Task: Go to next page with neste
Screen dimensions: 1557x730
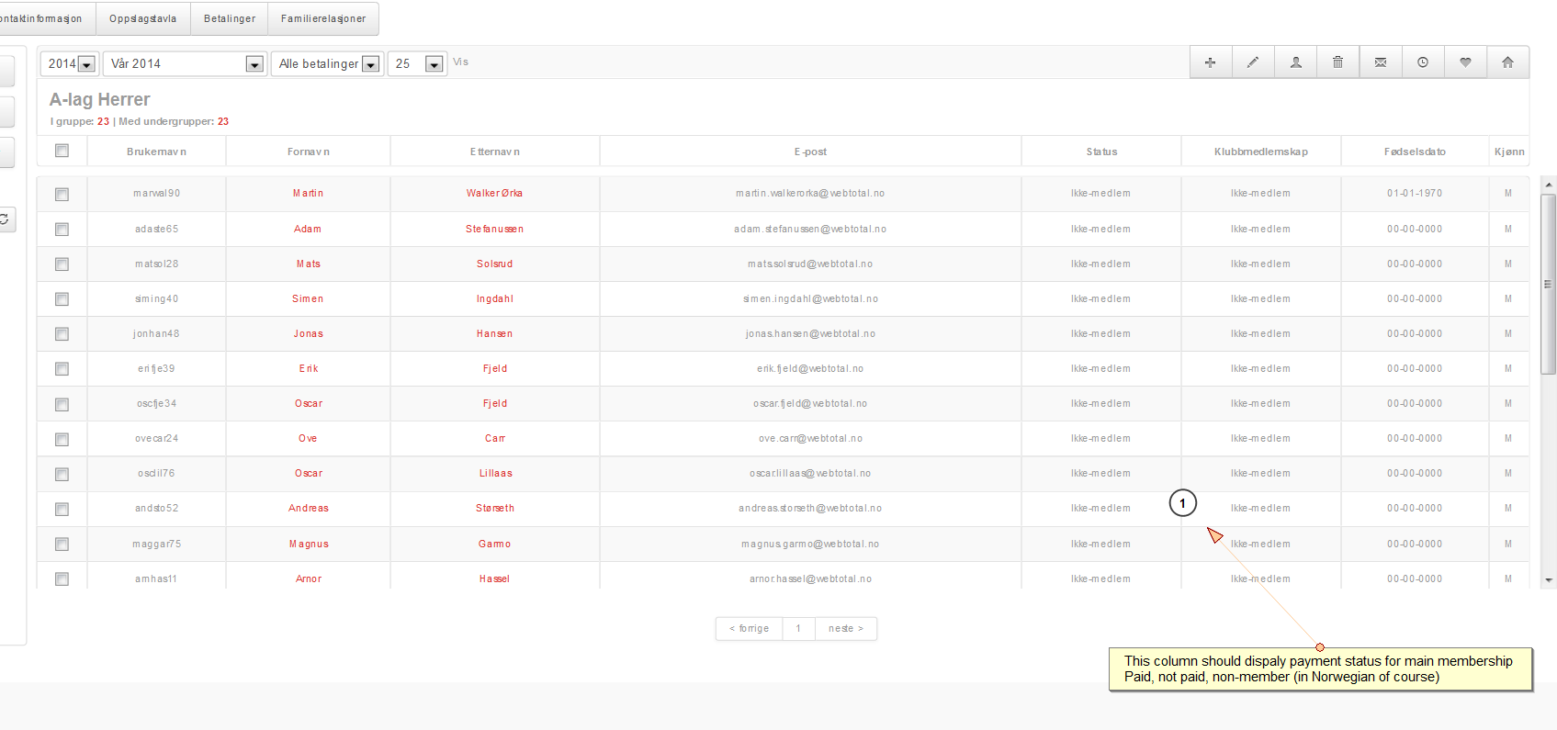Action: (846, 628)
